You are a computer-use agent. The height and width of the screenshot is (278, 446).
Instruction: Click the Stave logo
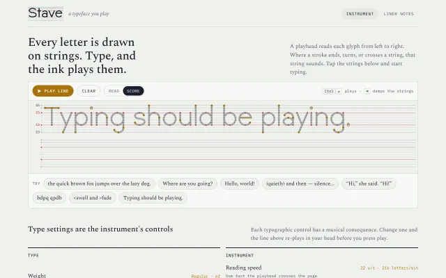coord(45,13)
